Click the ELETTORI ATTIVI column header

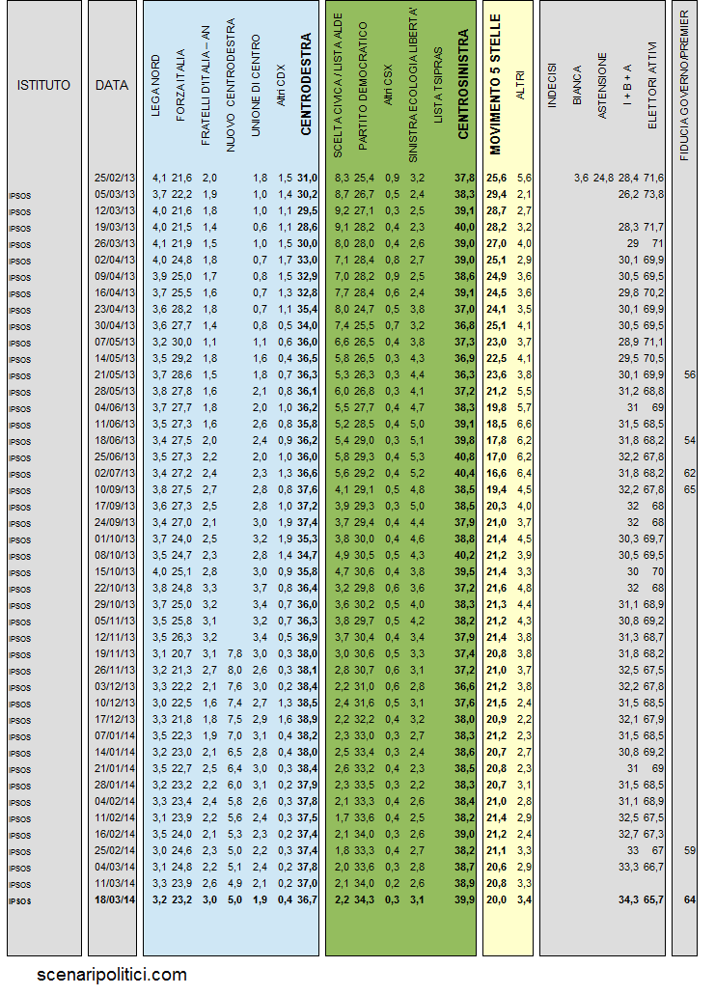(x=652, y=86)
